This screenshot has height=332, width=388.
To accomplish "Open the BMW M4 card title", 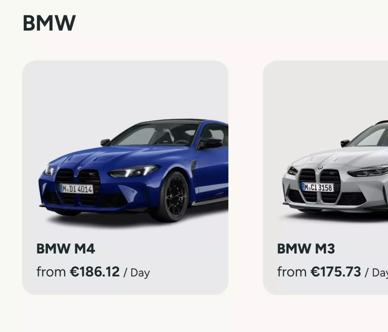I will [x=66, y=249].
